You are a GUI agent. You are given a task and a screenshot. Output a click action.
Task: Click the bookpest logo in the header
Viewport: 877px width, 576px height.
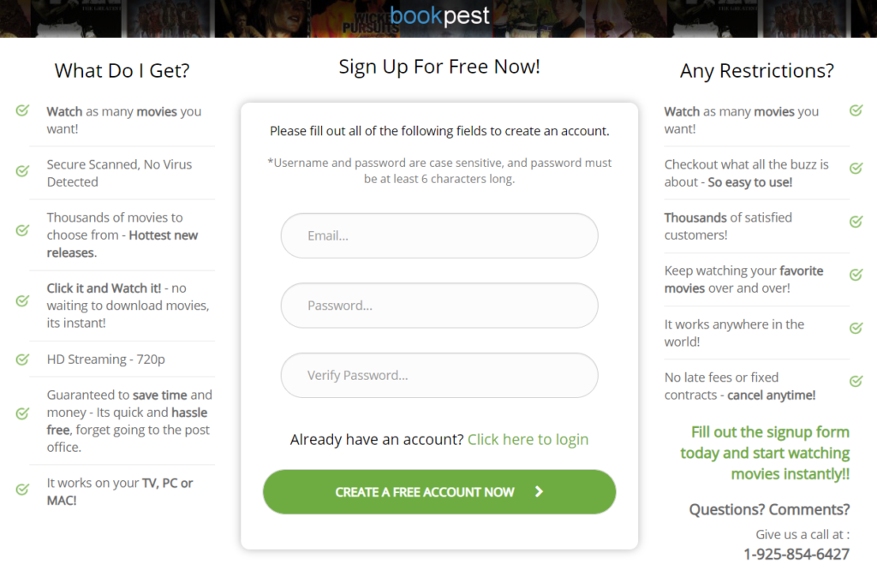tap(439, 15)
